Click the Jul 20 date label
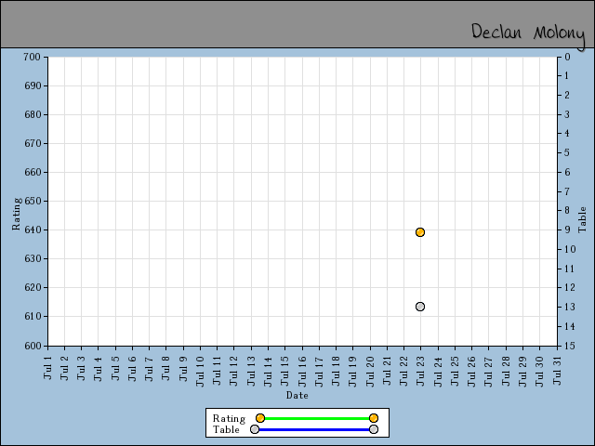The height and width of the screenshot is (446, 595). click(x=370, y=372)
